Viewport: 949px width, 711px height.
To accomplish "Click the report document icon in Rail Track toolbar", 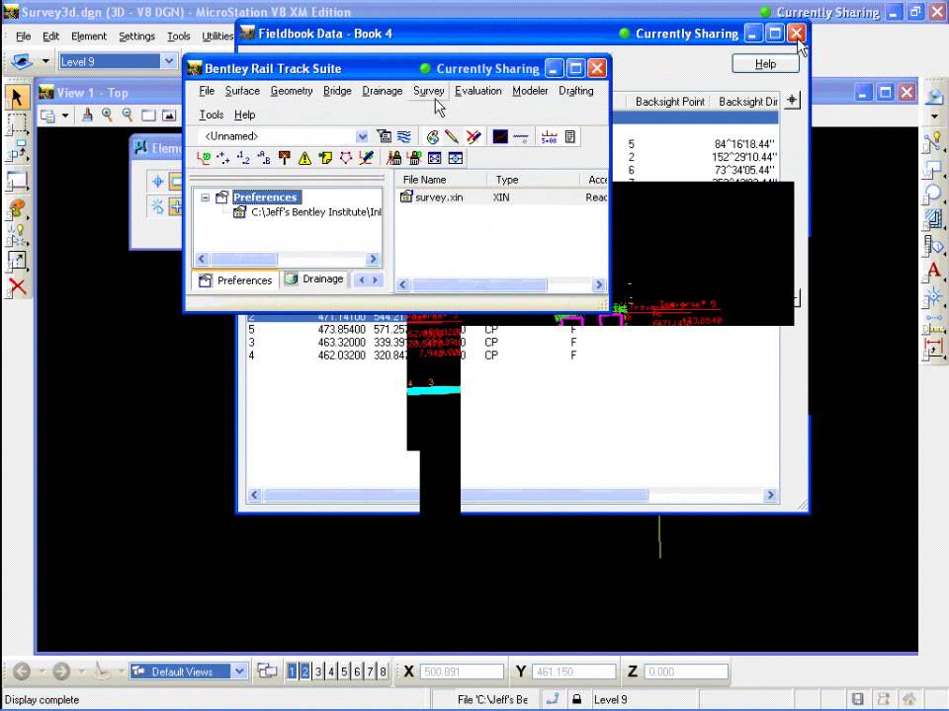I will (x=570, y=136).
